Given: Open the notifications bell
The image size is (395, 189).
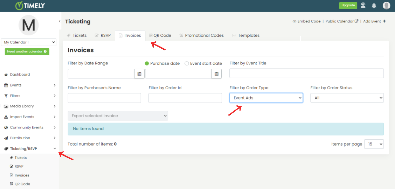Looking at the screenshot, I should point(374,6).
